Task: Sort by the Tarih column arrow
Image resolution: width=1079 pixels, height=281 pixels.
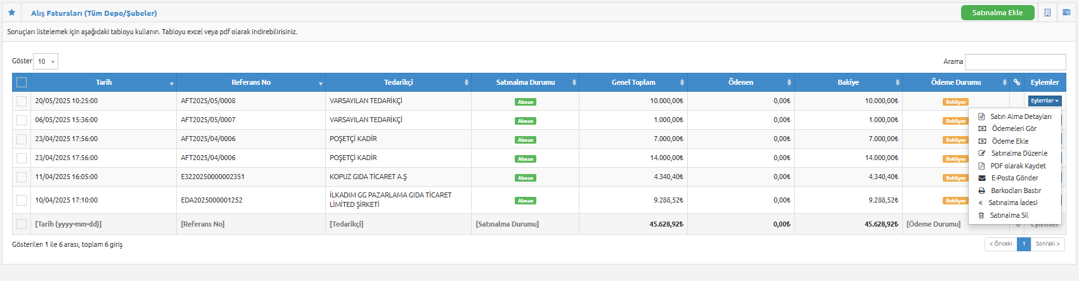Action: pos(172,84)
